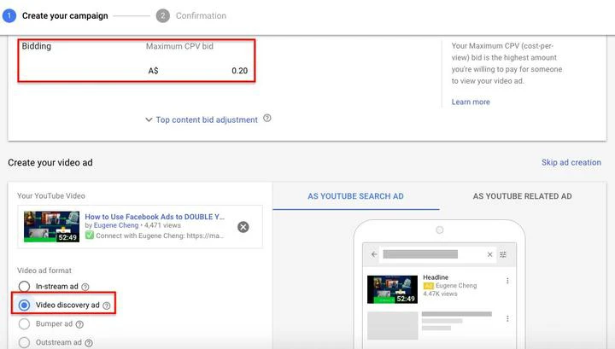
Task: Click the Maximum CPV bid label
Action: tap(179, 46)
